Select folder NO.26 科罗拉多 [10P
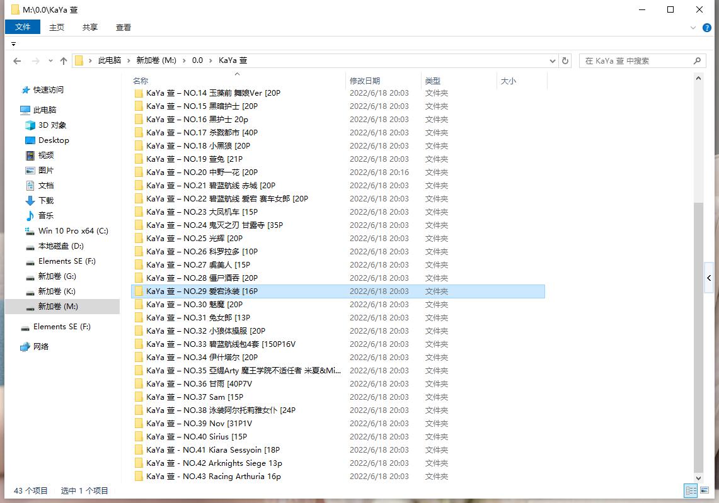The image size is (719, 503). coord(338,252)
